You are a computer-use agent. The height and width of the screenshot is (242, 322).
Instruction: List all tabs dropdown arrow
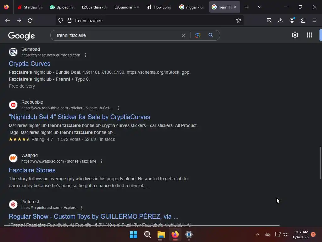[x=259, y=7]
